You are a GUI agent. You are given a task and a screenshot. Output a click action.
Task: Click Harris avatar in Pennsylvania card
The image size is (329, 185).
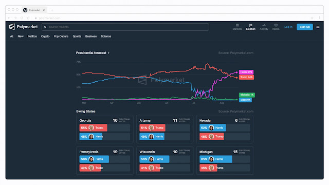click(x=91, y=159)
